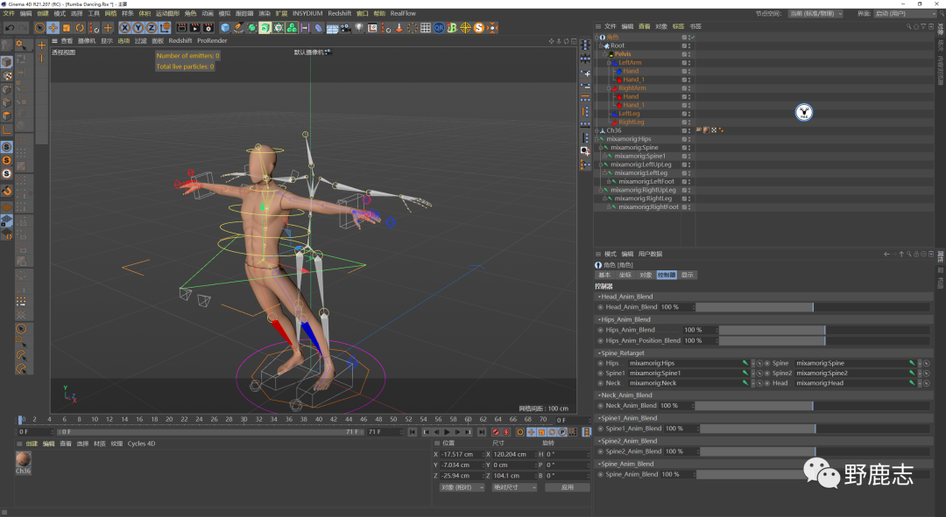Image resolution: width=946 pixels, height=517 pixels.
Task: Open the Cube primitive object icon
Action: 225,28
